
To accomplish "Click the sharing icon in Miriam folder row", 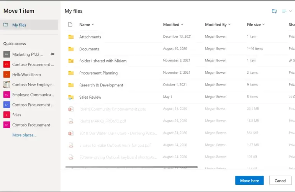I will click(290, 61).
